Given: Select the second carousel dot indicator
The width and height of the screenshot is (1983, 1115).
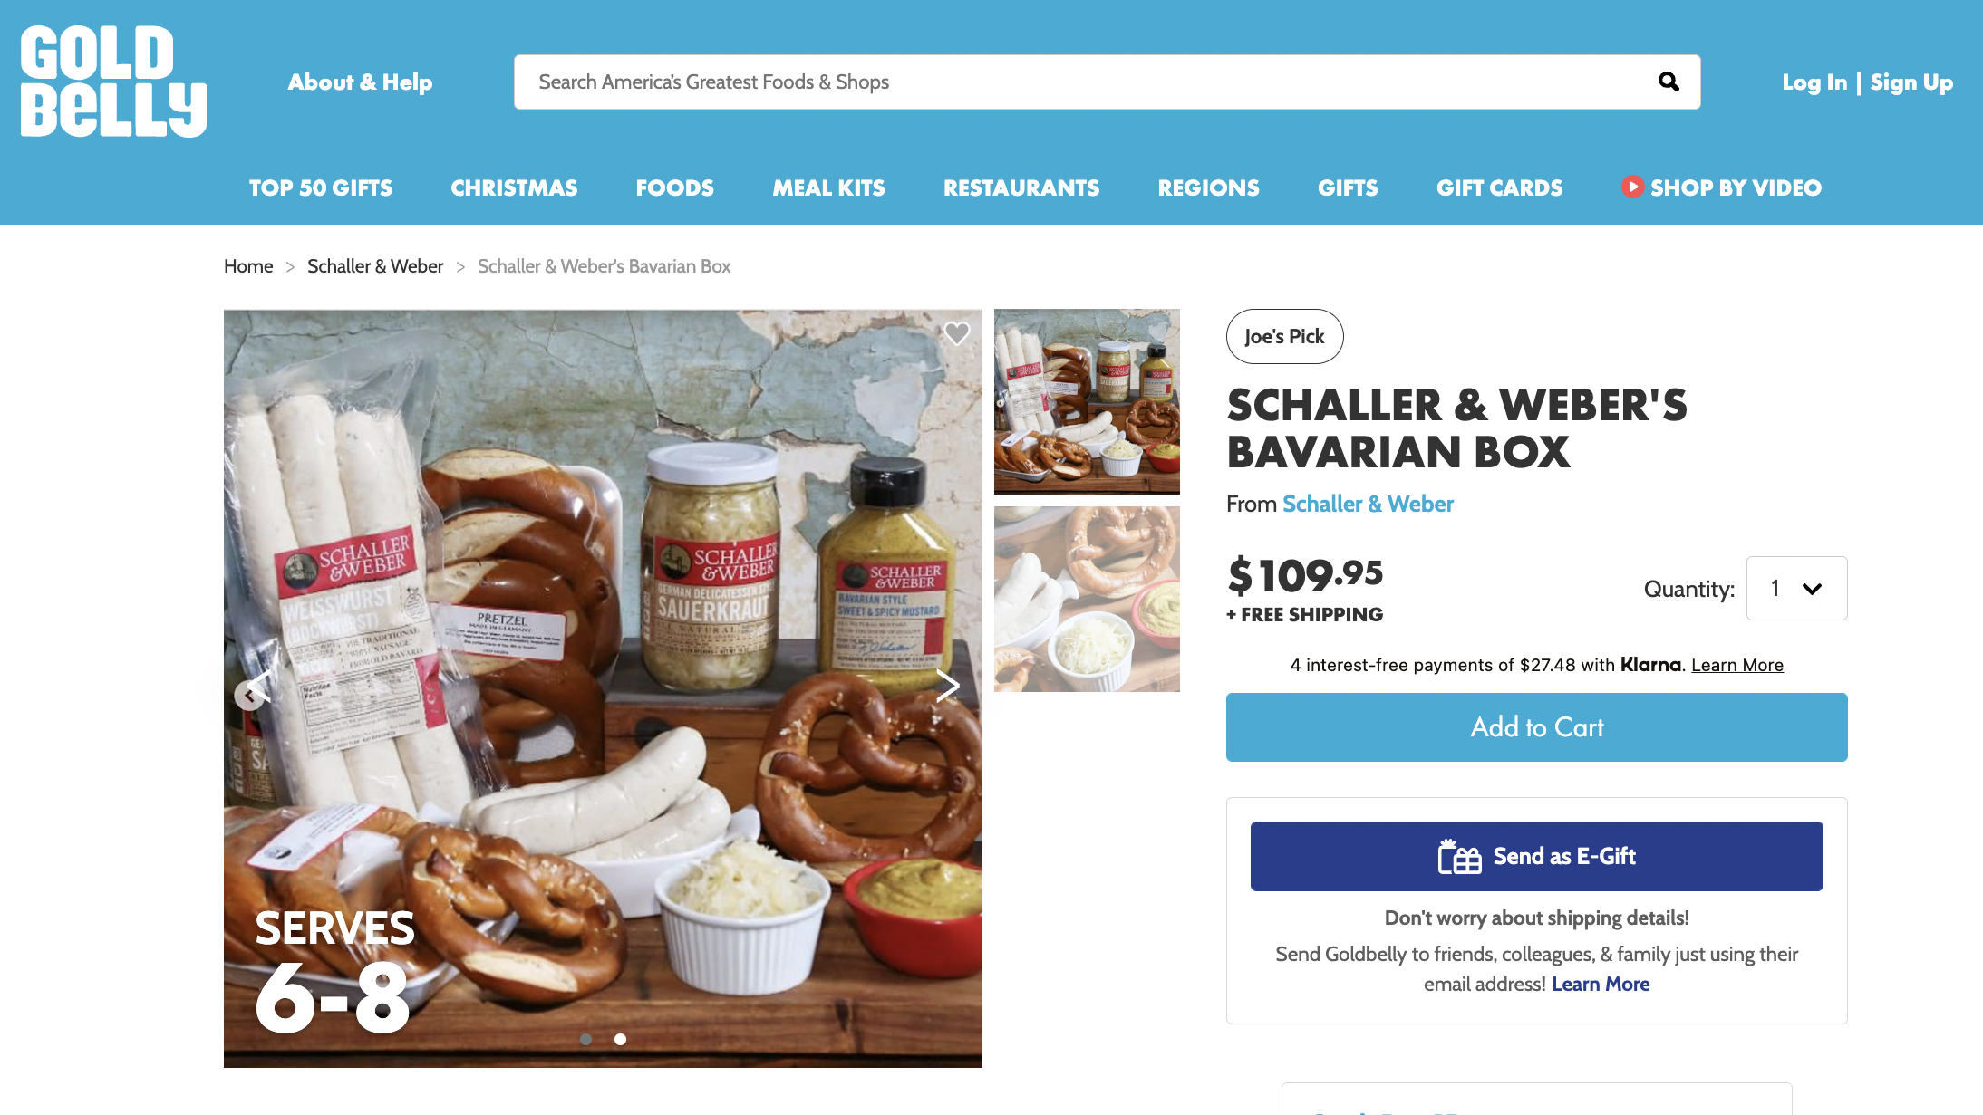Looking at the screenshot, I should click(620, 1039).
